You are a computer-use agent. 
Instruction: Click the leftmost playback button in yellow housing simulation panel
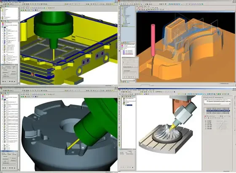3,81
